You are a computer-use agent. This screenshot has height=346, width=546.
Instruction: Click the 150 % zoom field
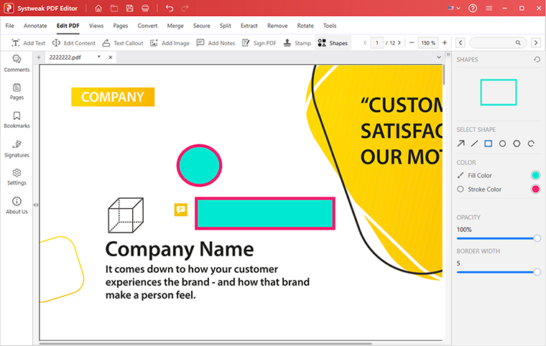point(428,43)
